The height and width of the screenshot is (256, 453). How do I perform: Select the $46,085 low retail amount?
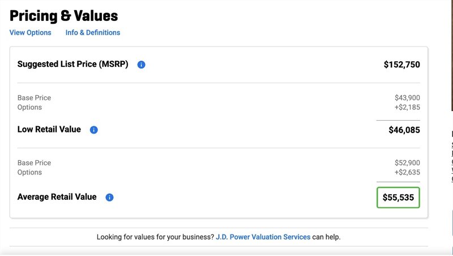click(404, 130)
